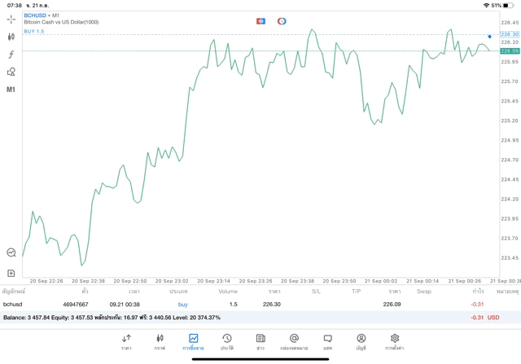The height and width of the screenshot is (364, 521).
Task: Switch to the chart (กราฟ) tab
Action: coord(160,341)
